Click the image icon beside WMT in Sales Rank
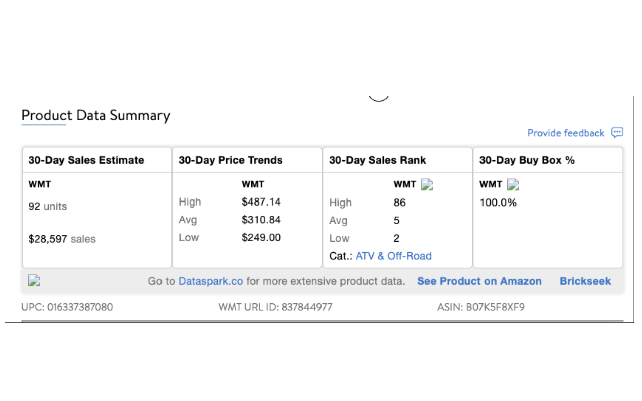The image size is (642, 401). point(427,185)
